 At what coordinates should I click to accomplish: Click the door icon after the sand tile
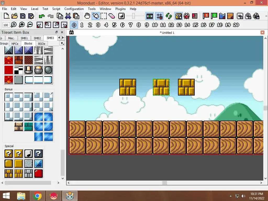point(240,16)
